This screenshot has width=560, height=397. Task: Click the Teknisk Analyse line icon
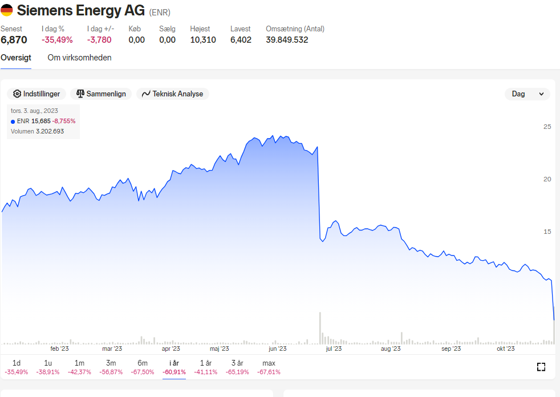pyautogui.click(x=146, y=94)
